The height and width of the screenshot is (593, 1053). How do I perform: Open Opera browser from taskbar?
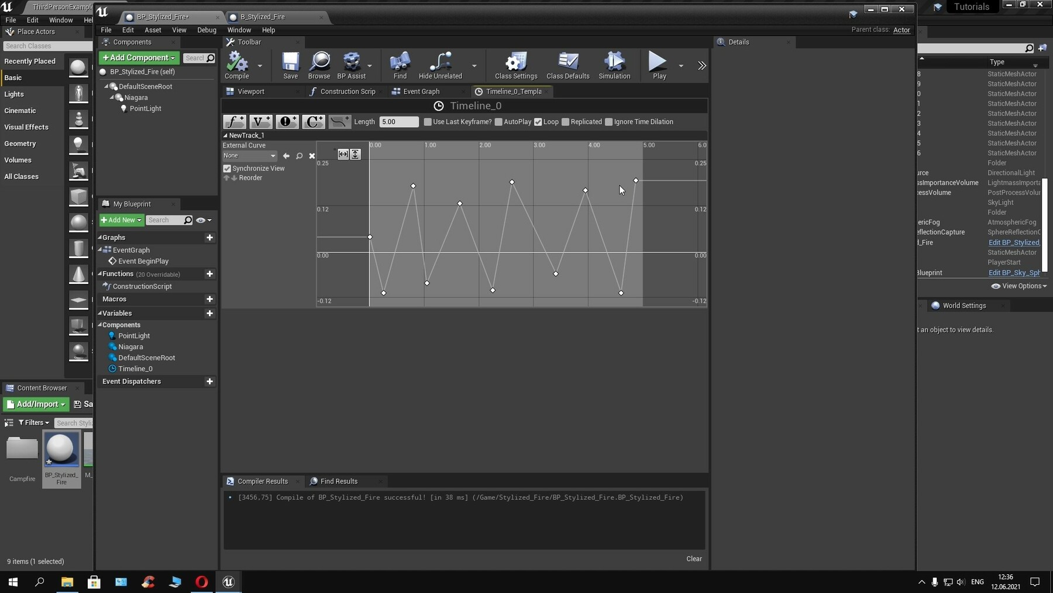(x=201, y=582)
